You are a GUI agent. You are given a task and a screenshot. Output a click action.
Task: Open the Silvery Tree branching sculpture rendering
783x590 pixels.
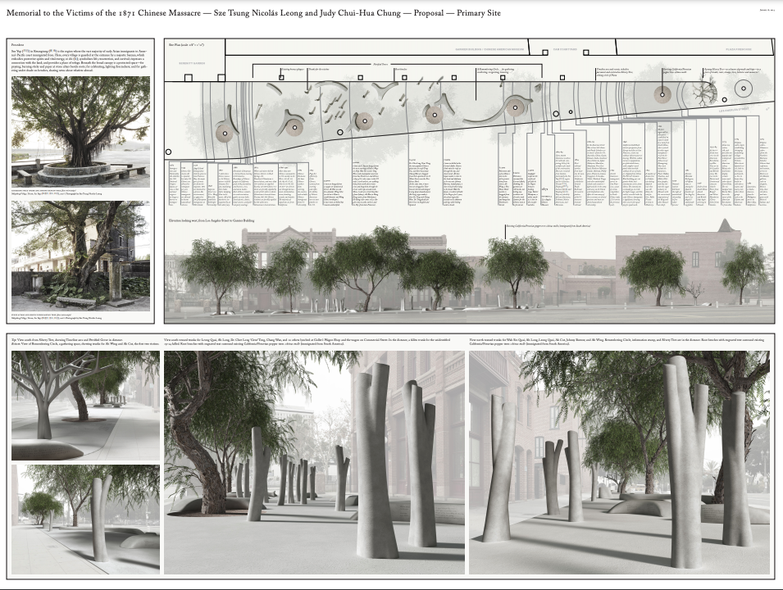(x=85, y=406)
